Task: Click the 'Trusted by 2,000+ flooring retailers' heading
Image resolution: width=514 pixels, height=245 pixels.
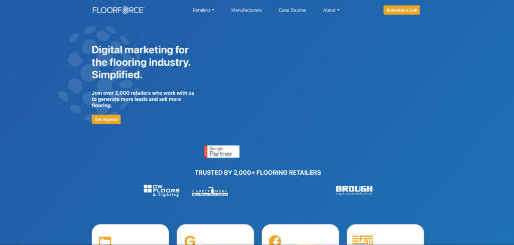Action: point(258,173)
